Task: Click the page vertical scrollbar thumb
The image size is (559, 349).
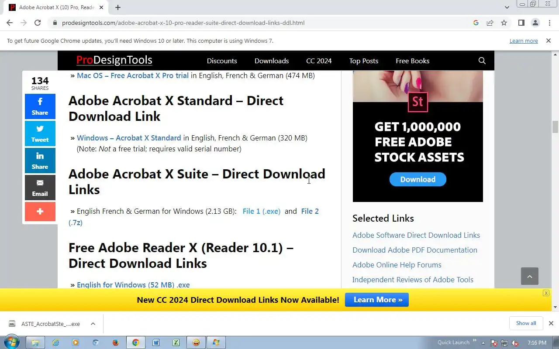Action: click(555, 127)
